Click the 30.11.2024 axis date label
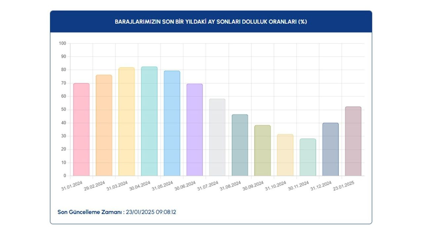This screenshot has height=238, width=423. click(298, 186)
